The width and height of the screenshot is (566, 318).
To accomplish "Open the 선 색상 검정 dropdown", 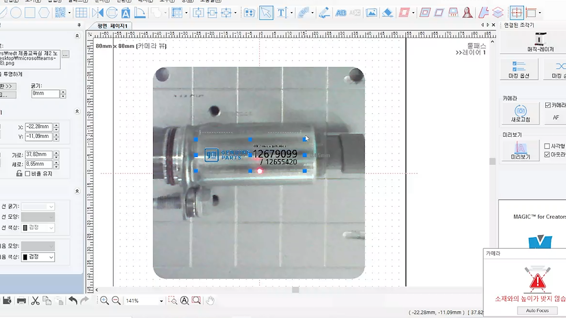I will [38, 227].
